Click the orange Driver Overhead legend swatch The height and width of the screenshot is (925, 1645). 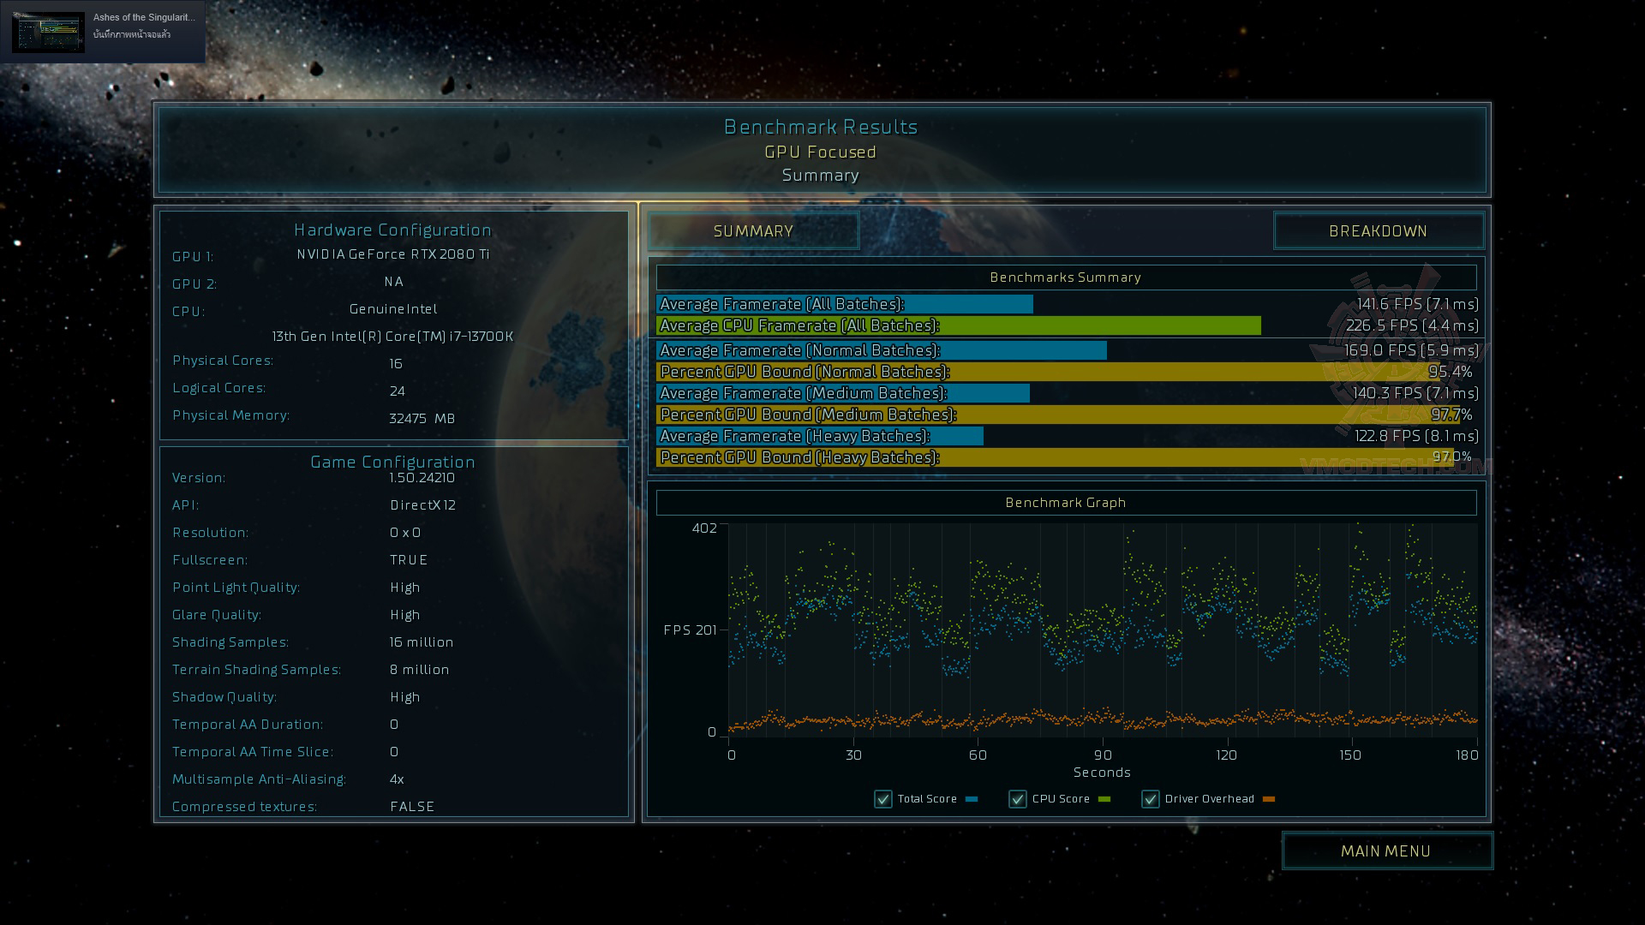1269,799
